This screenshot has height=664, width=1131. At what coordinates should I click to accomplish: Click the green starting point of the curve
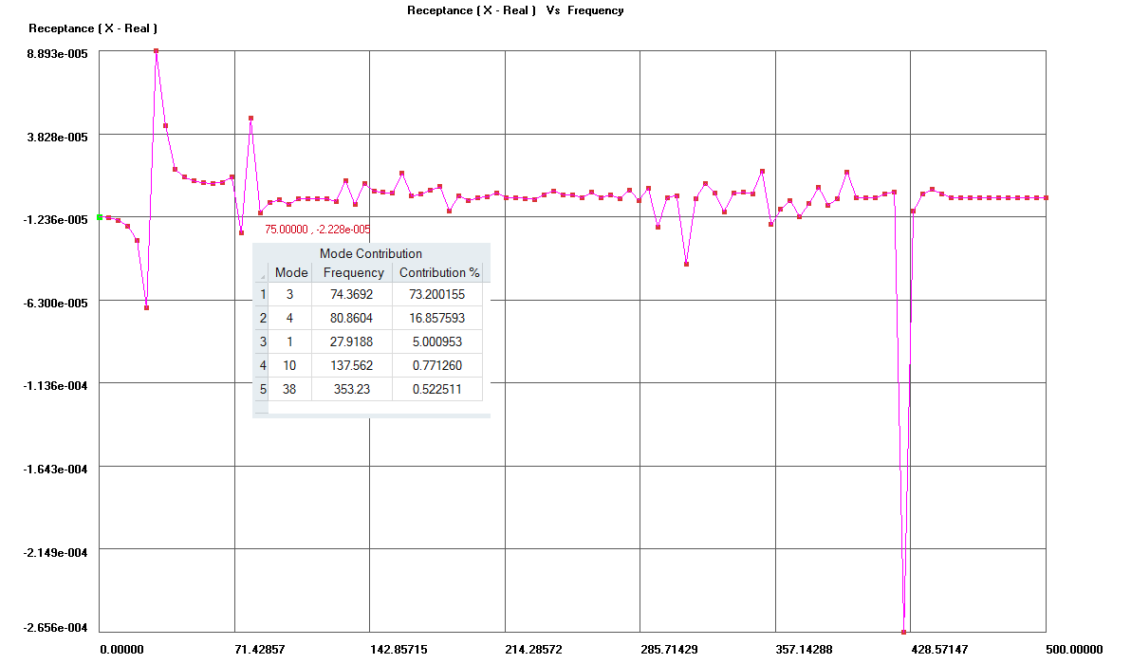tap(100, 217)
